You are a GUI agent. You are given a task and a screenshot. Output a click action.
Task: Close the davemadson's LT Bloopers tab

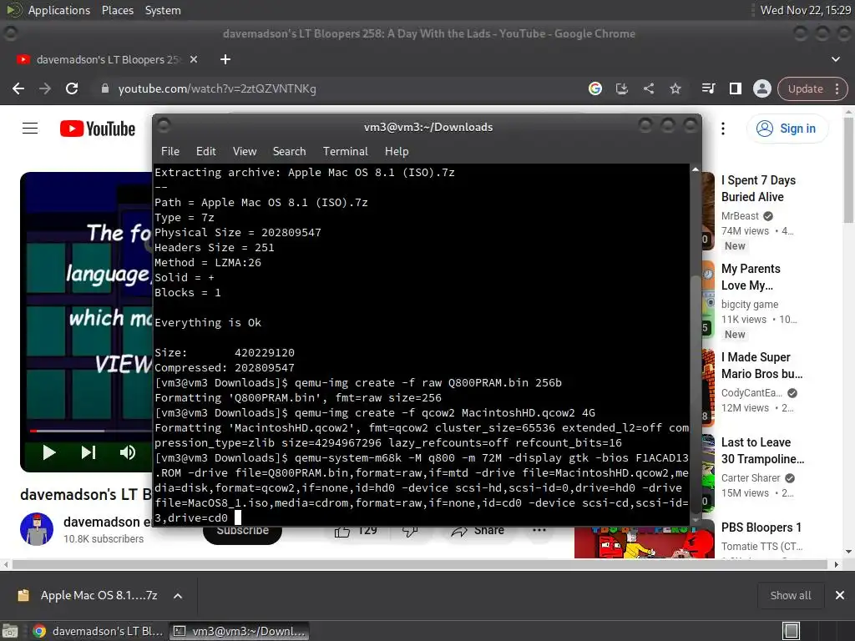[x=194, y=59]
